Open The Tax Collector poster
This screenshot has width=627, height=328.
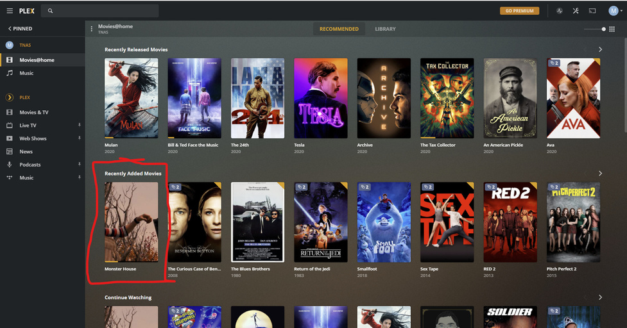coord(447,98)
